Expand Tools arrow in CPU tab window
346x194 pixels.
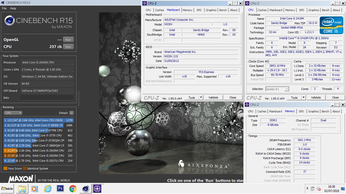tap(303, 98)
